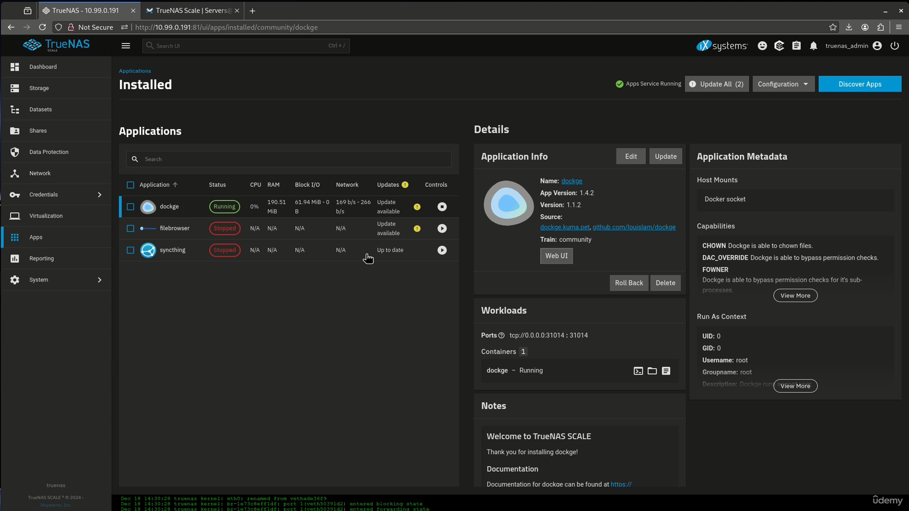909x511 pixels.
Task: Open the Jobs clipboard icon
Action: [796, 46]
